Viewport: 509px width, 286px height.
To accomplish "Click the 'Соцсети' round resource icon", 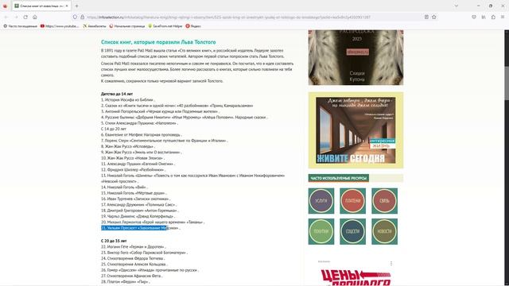I will [352, 231].
